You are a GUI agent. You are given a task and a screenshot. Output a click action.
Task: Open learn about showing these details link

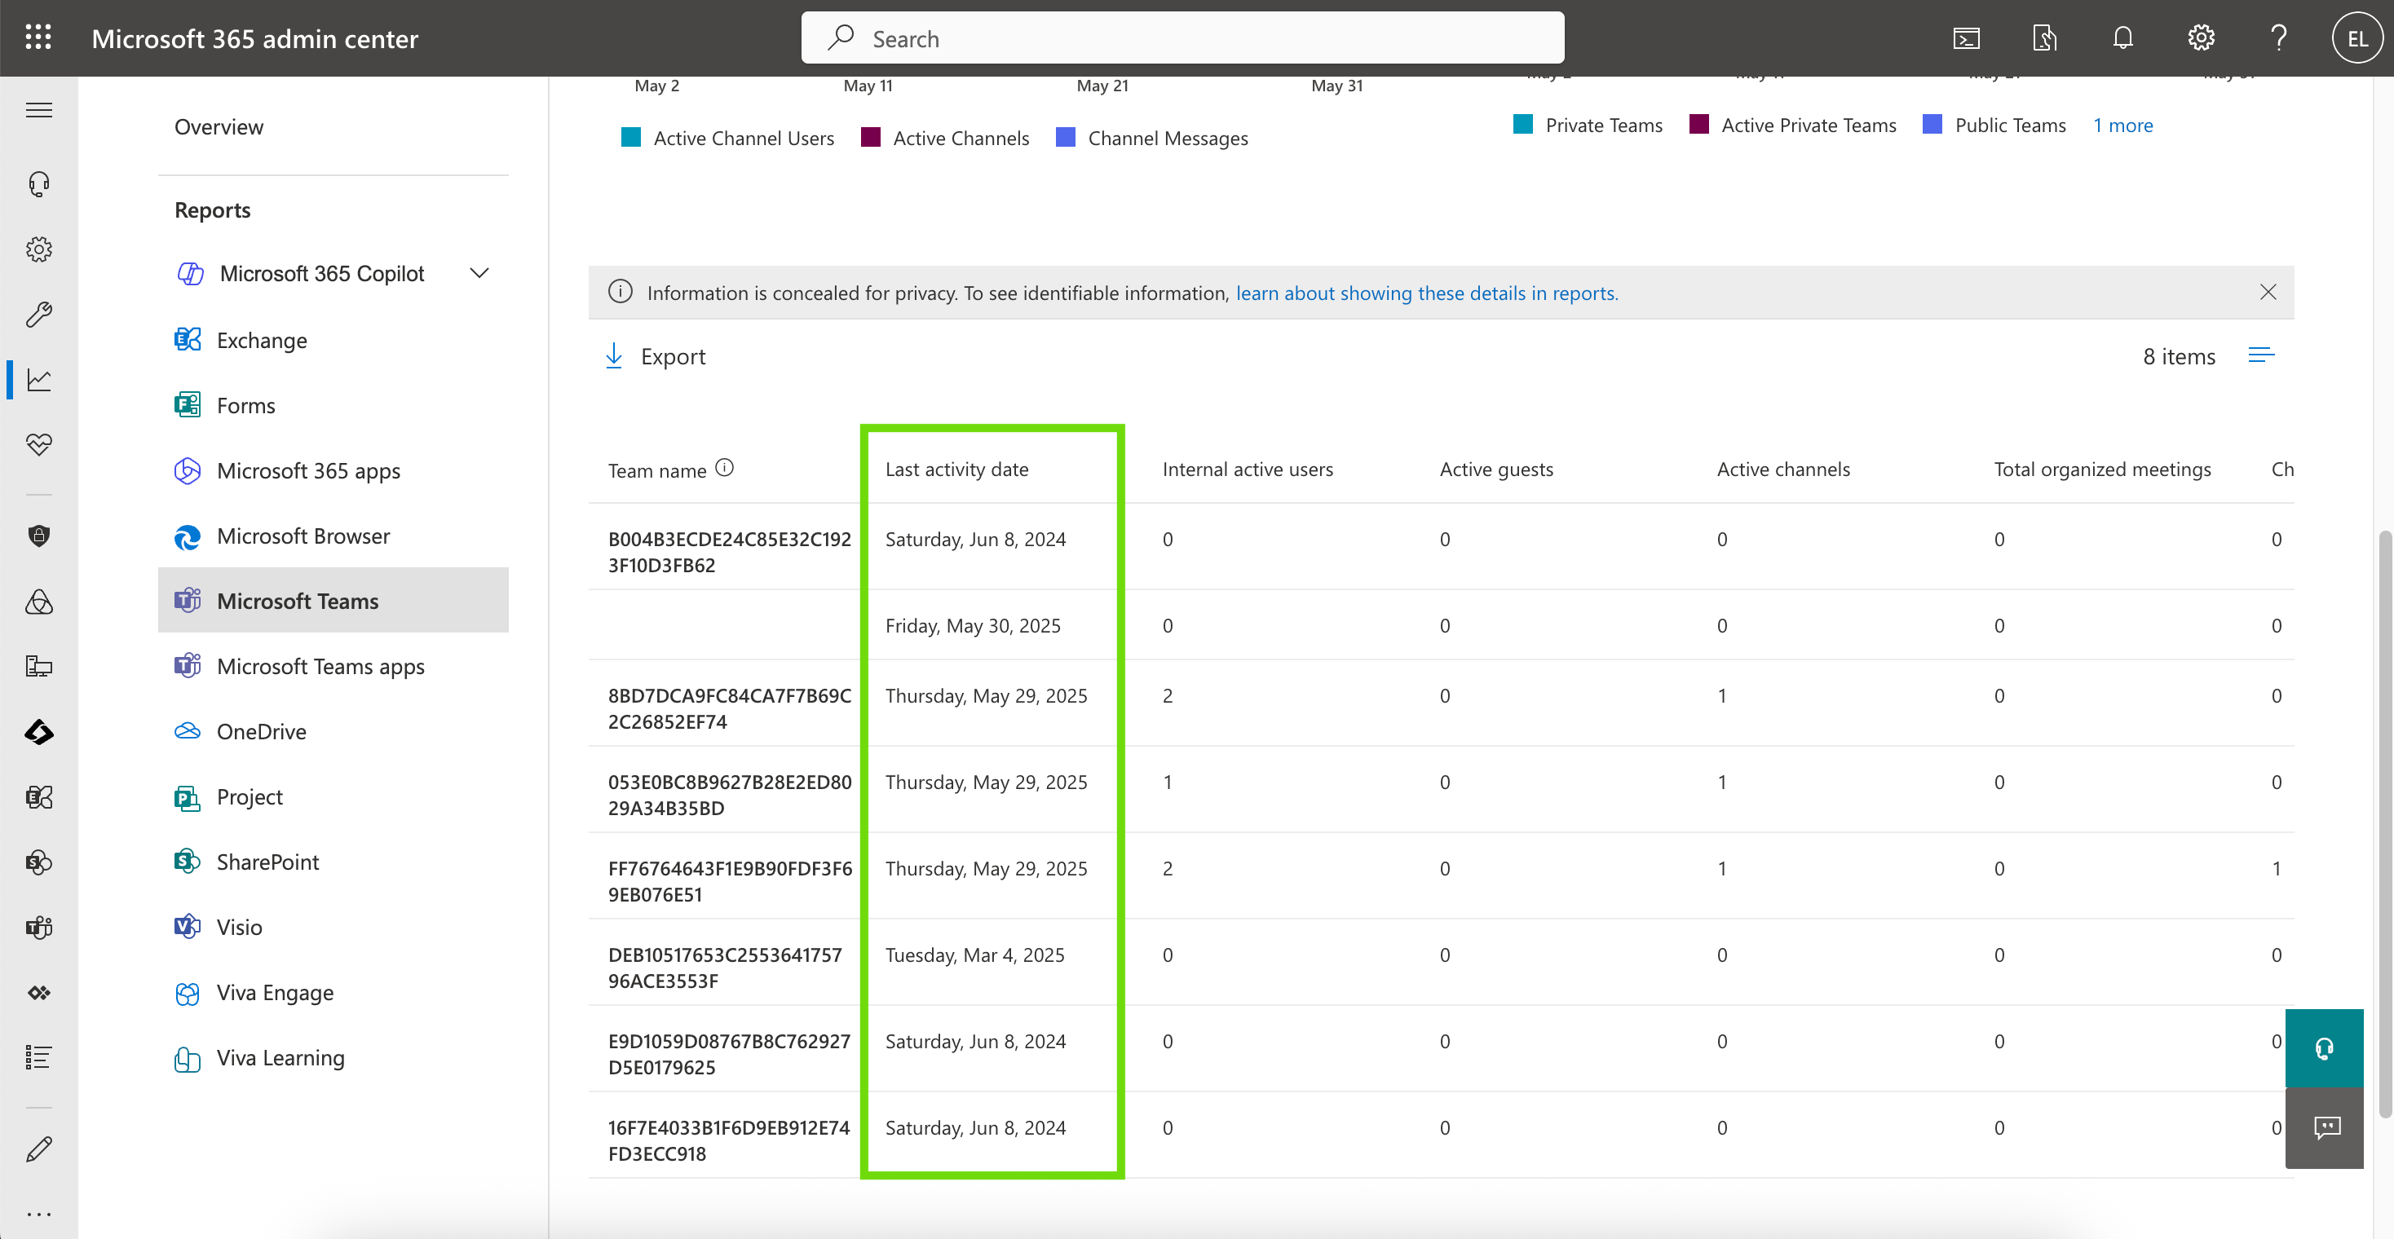(x=1427, y=293)
